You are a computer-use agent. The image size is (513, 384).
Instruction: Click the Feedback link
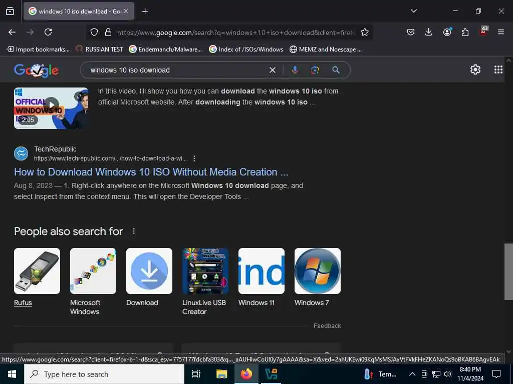(x=327, y=326)
